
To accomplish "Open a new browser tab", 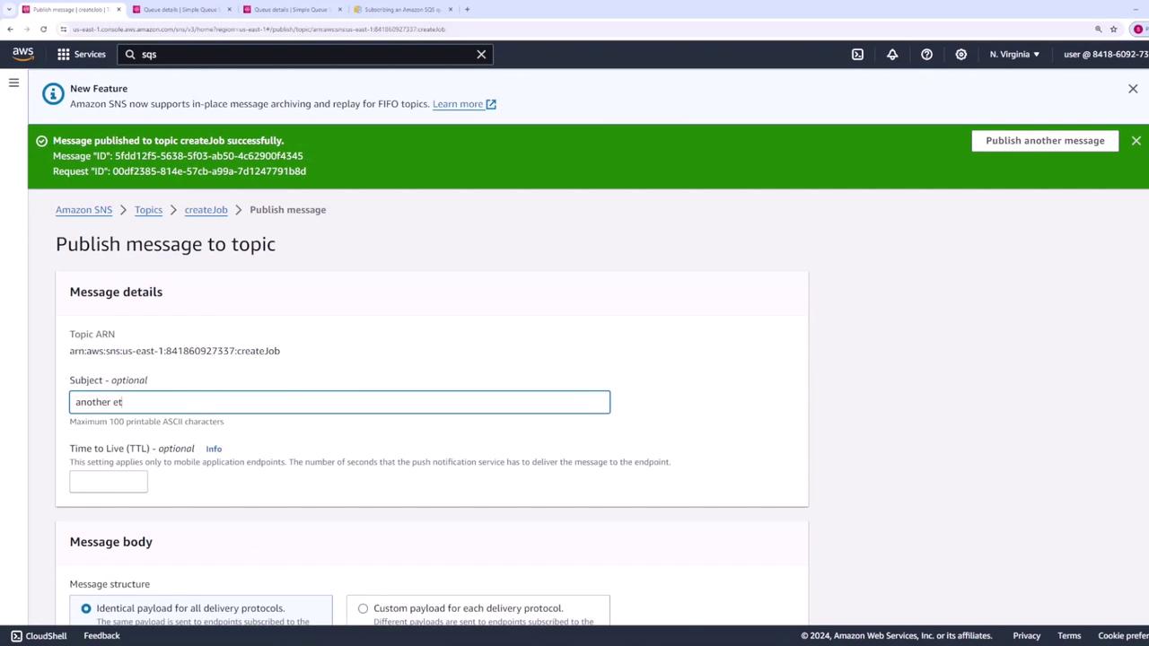I will [467, 9].
